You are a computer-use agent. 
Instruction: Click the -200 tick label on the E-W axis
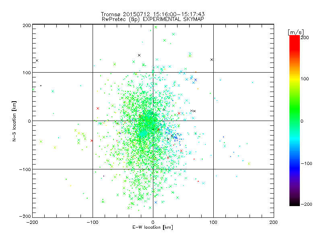click(32, 222)
